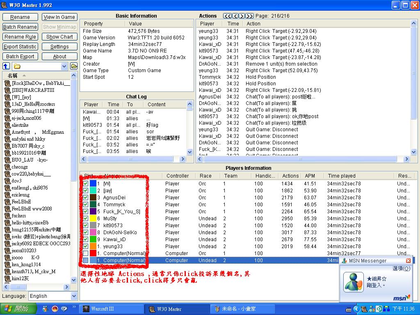The height and width of the screenshot is (315, 420).
Task: Navigate up one folder level
Action: [6, 66]
